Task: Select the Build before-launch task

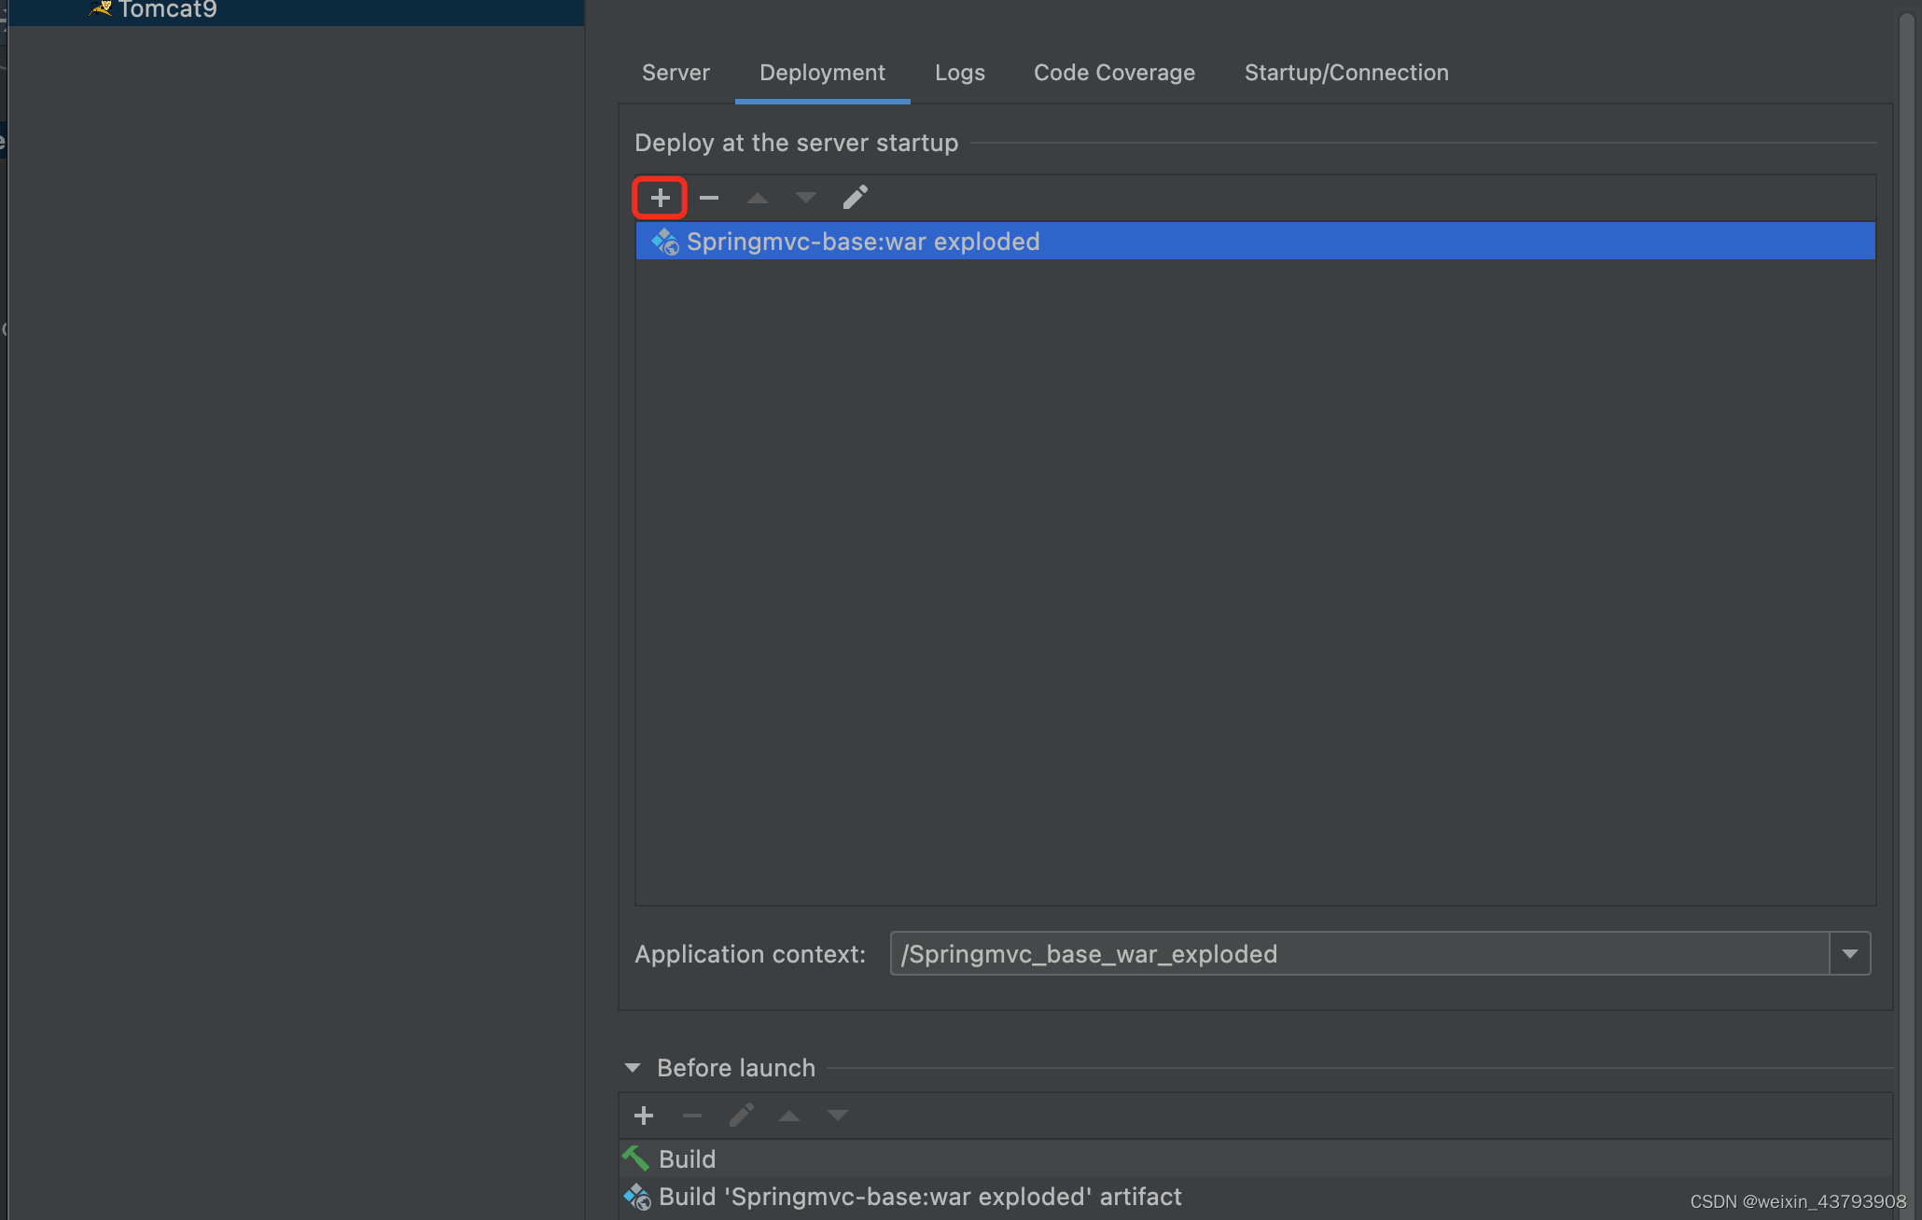Action: click(x=687, y=1159)
